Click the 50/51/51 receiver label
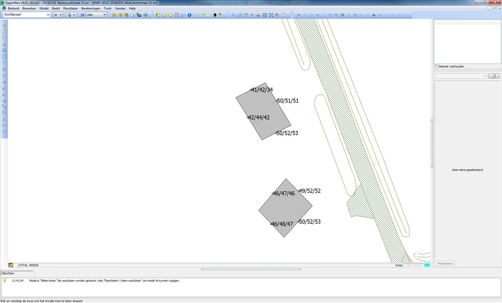Viewport: 502px width, 303px height. click(288, 101)
